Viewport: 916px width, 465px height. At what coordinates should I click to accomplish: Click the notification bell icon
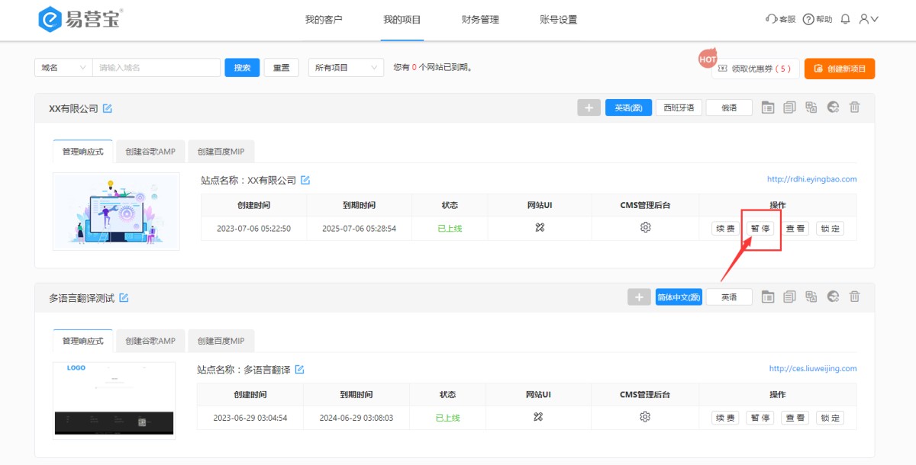click(845, 19)
